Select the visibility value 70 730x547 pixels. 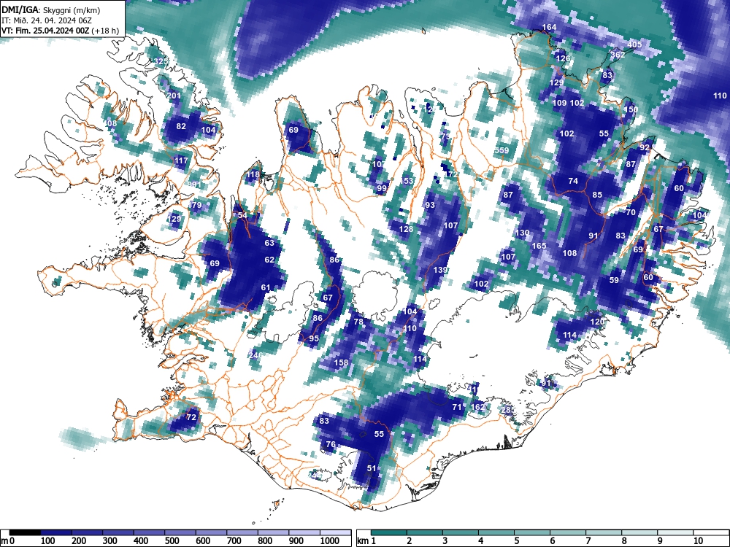(631, 212)
